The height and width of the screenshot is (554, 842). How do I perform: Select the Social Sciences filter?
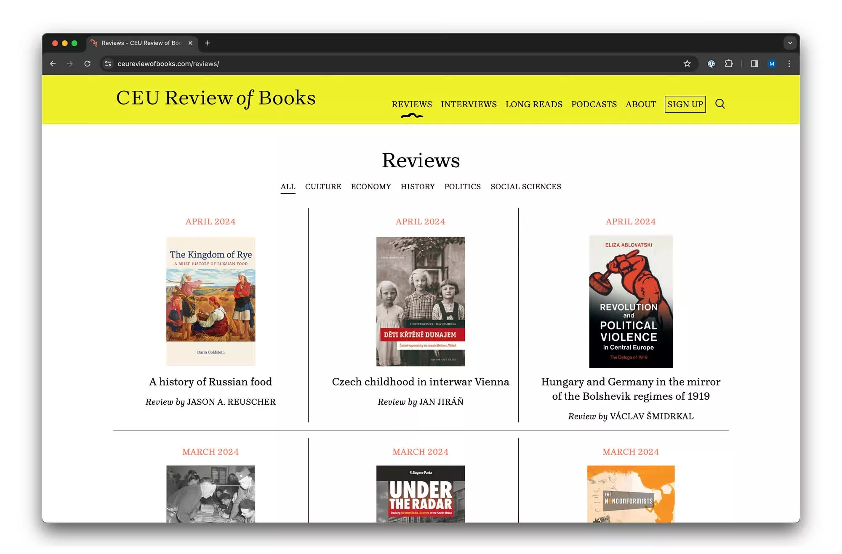525,187
